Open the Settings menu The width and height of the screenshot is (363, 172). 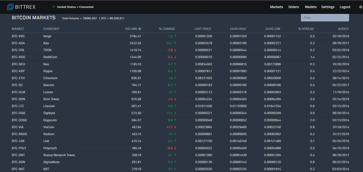328,7
